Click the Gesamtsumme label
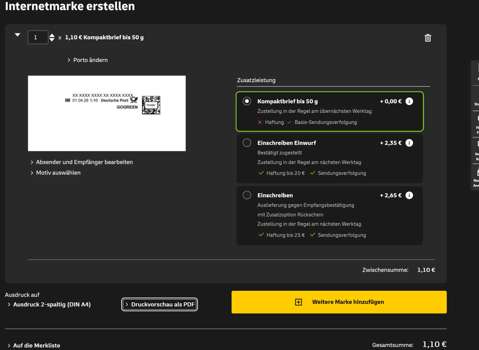 393,345
